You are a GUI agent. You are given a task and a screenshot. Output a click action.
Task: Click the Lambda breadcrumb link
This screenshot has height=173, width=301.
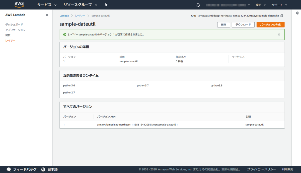click(64, 16)
